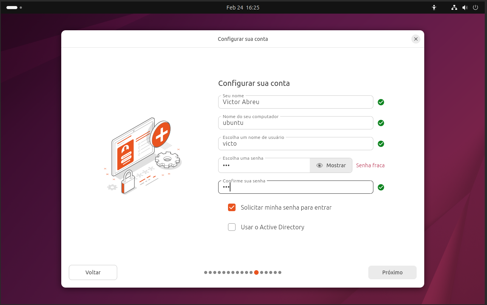Click the account setup illustration

[x=143, y=156]
